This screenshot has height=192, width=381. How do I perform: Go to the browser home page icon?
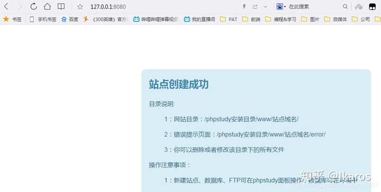coord(47,6)
